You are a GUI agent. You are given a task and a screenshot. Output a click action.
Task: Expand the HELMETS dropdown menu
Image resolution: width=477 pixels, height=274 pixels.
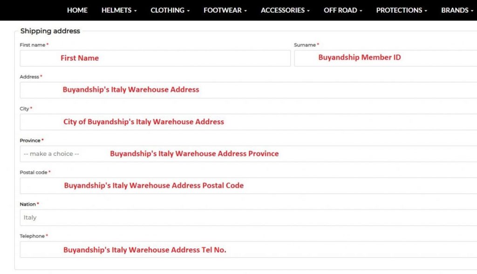pos(119,10)
